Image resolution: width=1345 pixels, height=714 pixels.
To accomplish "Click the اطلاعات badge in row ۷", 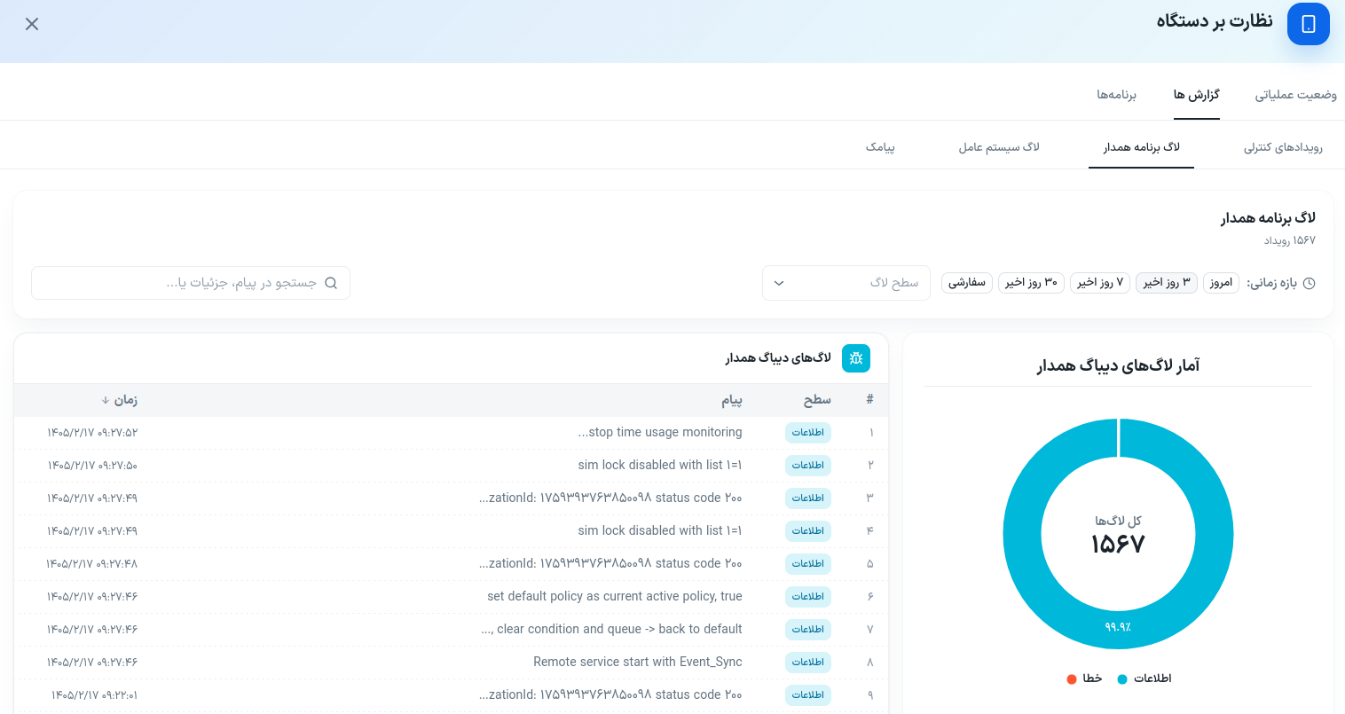I will pyautogui.click(x=808, y=630).
